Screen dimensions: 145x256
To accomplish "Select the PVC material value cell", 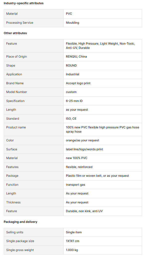I will click(103, 14).
